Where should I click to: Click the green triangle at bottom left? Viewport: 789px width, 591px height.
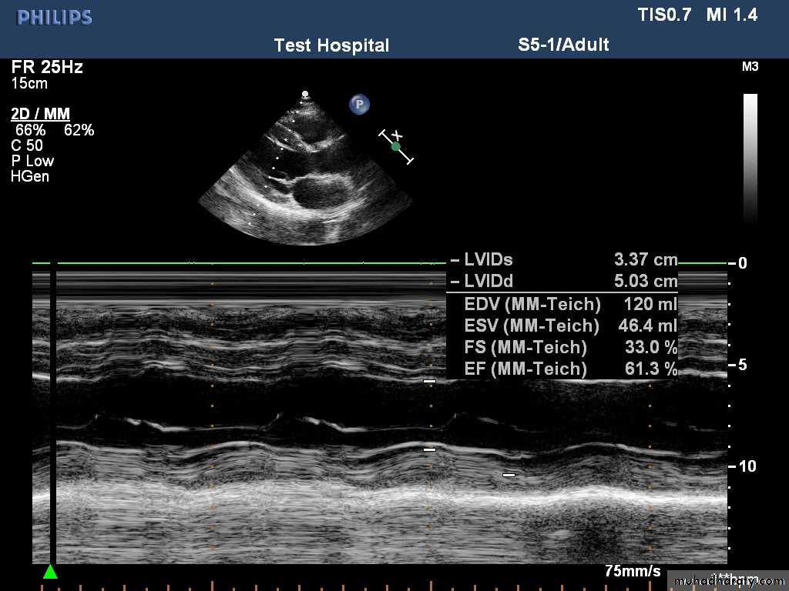(x=50, y=572)
